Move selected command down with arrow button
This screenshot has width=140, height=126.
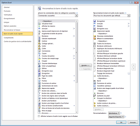134,69
